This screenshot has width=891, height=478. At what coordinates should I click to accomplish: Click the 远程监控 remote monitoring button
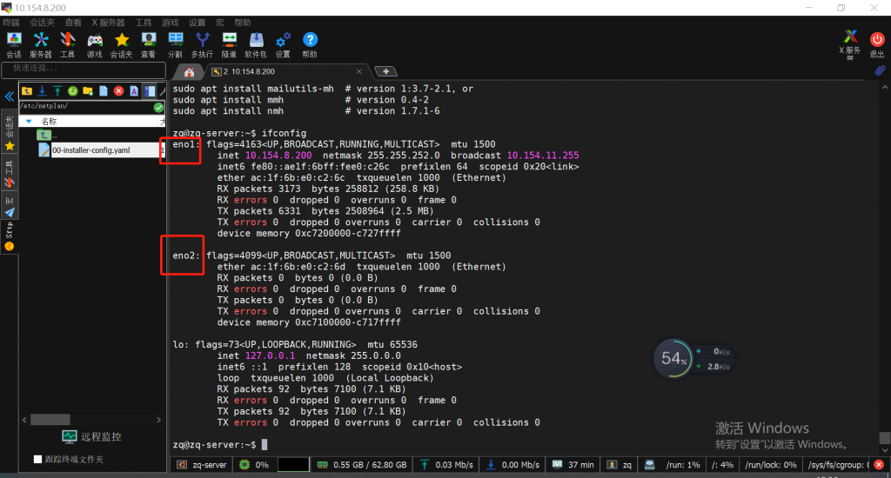point(91,436)
